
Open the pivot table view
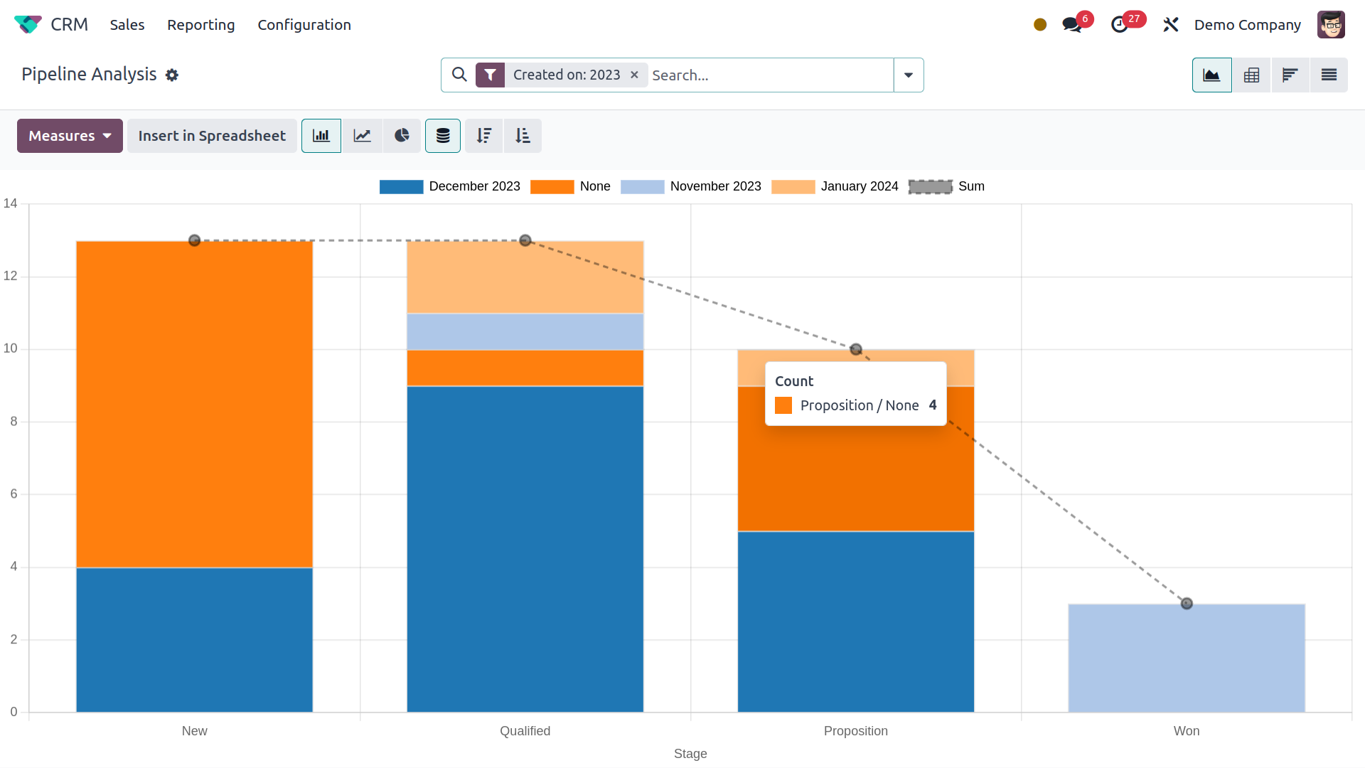(1251, 75)
